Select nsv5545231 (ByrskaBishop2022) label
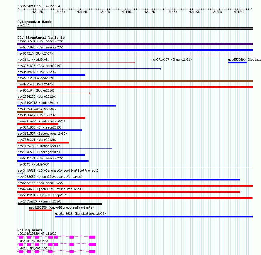This screenshot has height=255, width=261. coord(43,195)
